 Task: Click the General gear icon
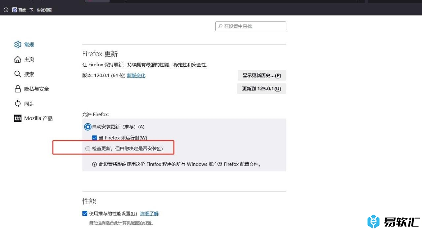tap(17, 45)
